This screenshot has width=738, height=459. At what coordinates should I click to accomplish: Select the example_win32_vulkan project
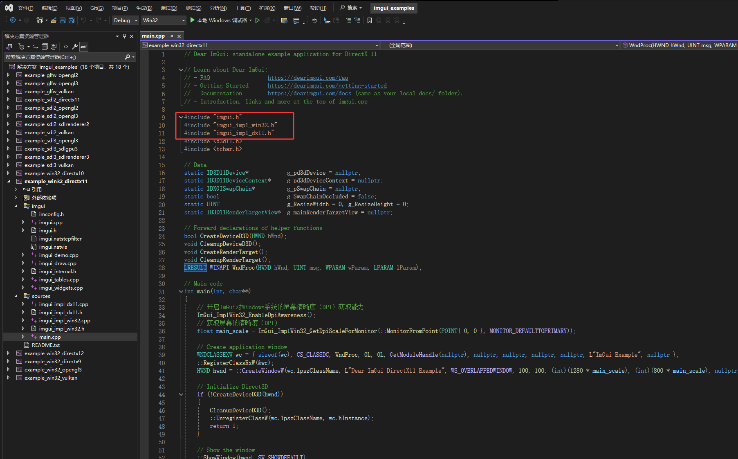(51, 378)
